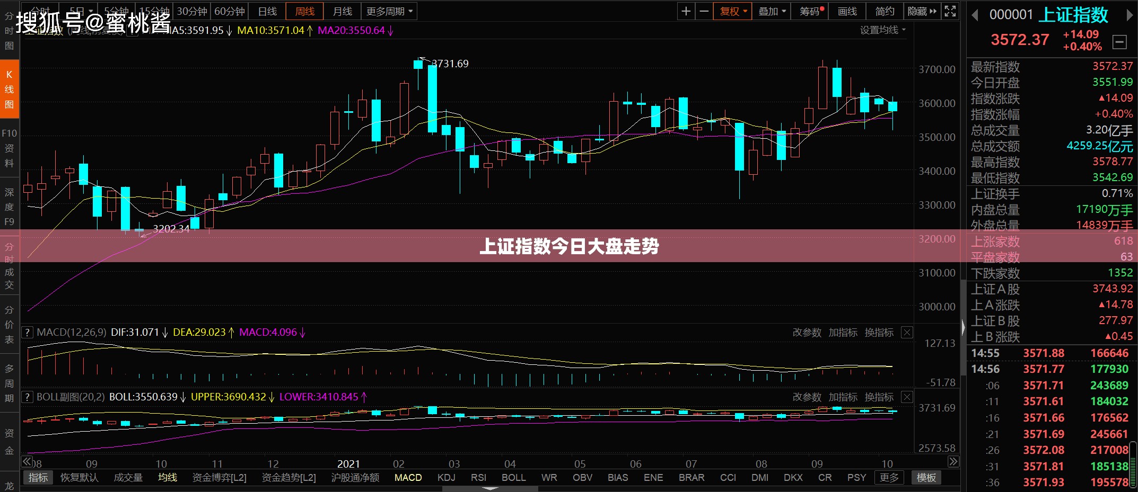This screenshot has width=1138, height=492.
Task: Zoom out chart with minus icon
Action: click(x=704, y=11)
